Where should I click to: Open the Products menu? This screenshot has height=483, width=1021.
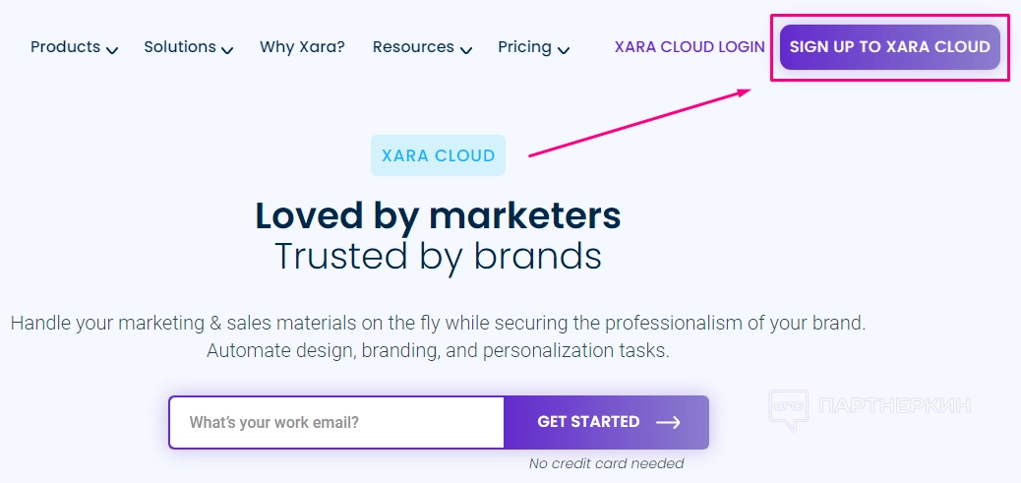[x=65, y=47]
